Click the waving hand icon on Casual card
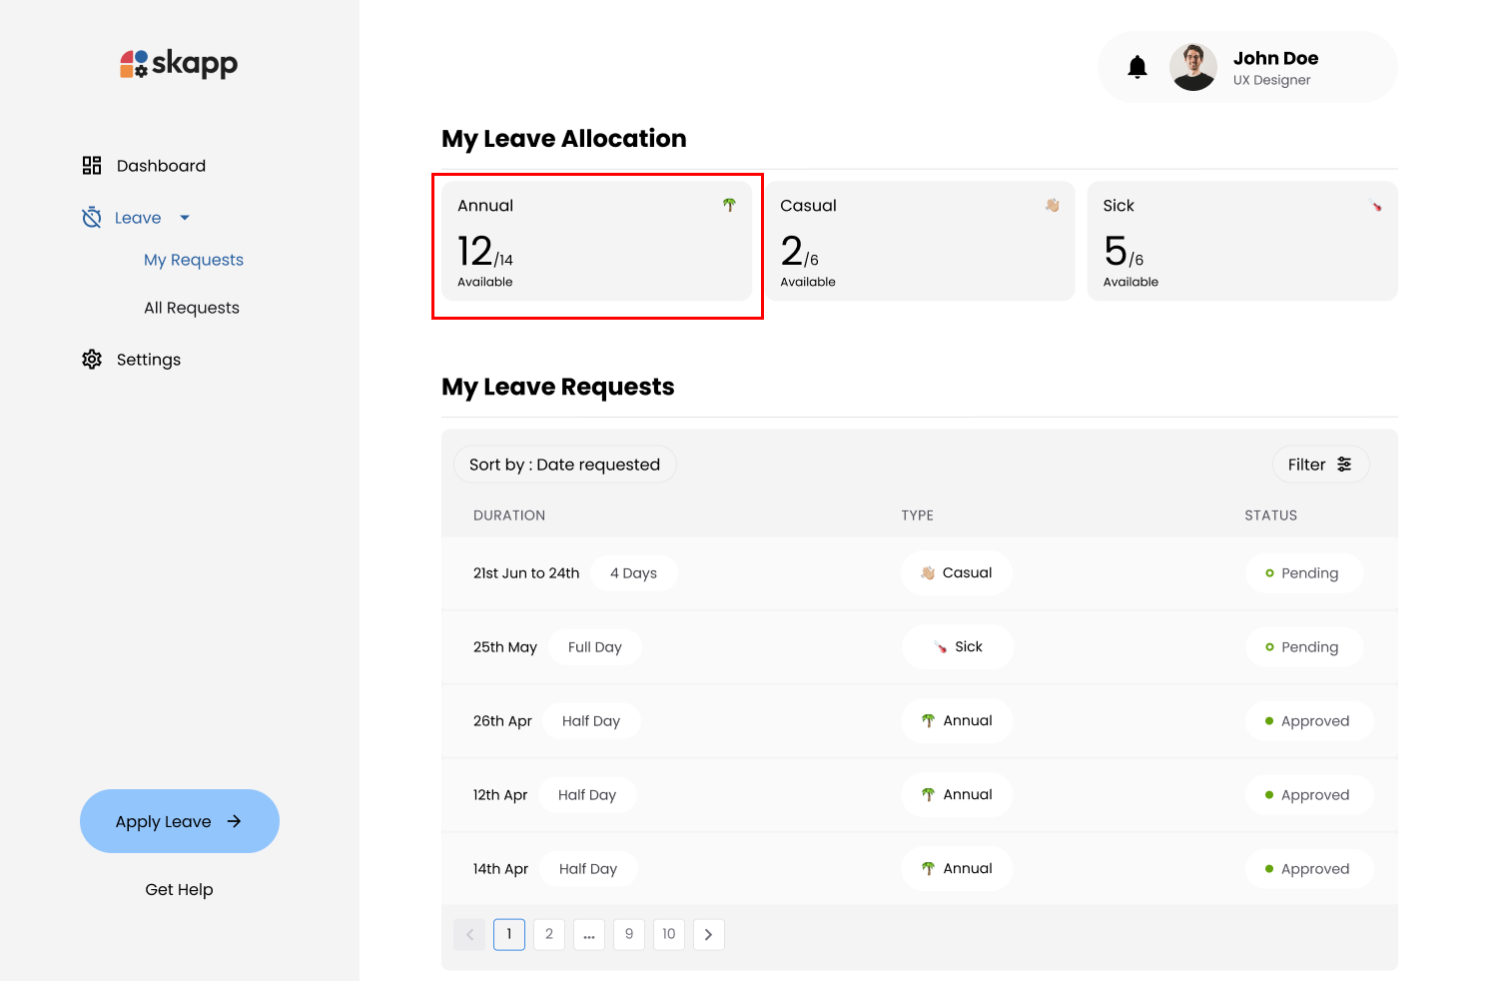 1052,205
